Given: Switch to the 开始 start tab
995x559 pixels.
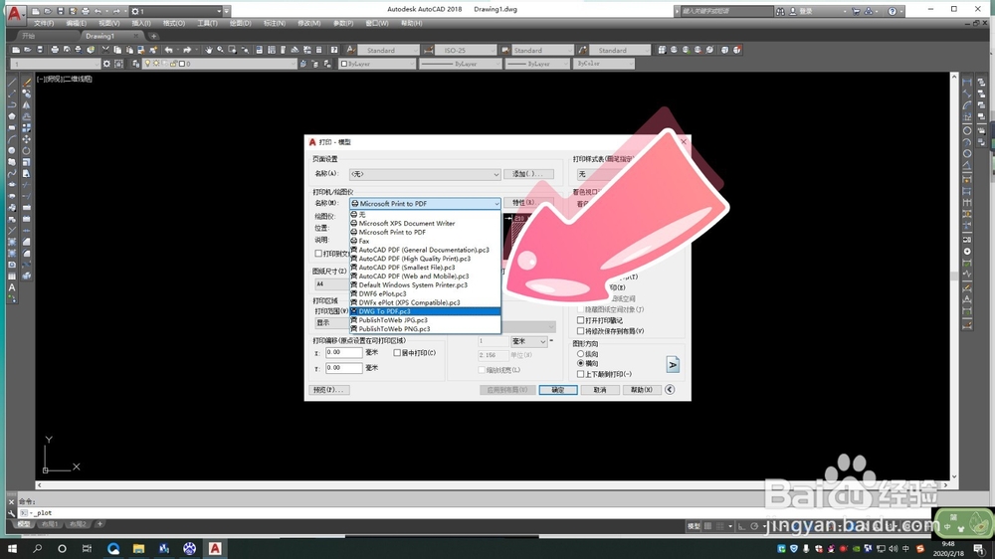Looking at the screenshot, I should [28, 36].
